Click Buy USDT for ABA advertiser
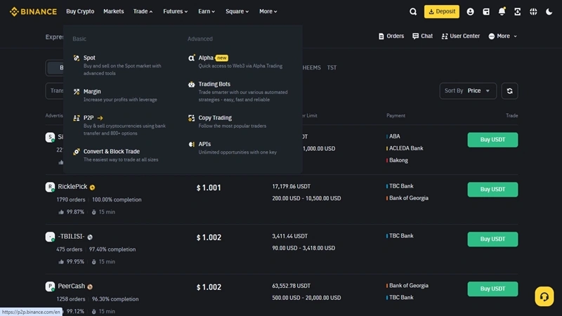The height and width of the screenshot is (316, 562). point(492,140)
